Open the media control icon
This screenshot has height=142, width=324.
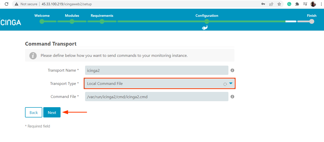305,4
